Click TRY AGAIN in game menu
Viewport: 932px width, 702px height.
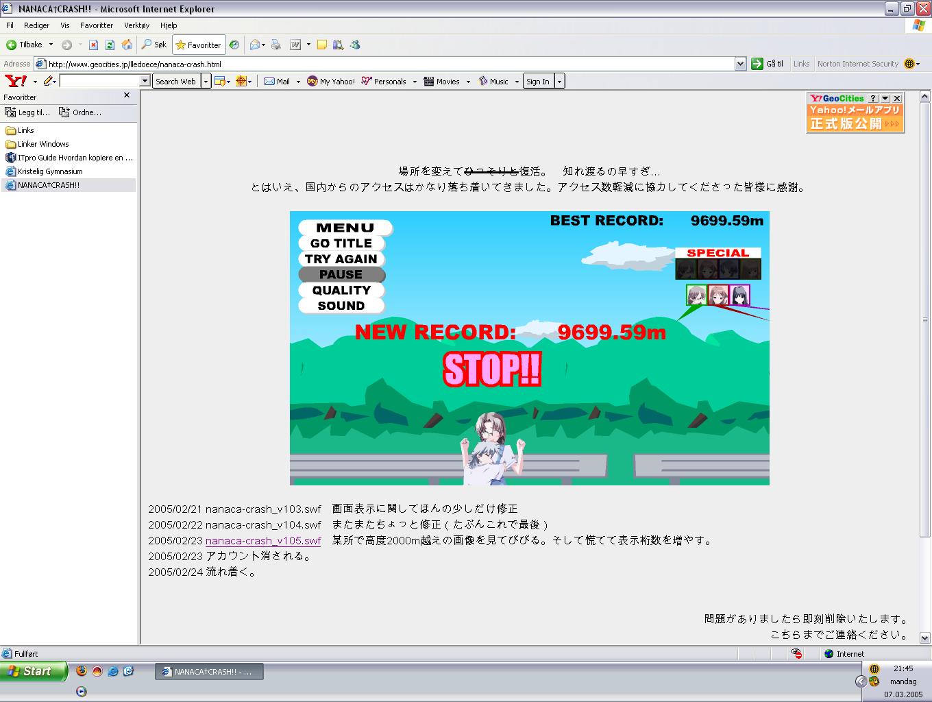pyautogui.click(x=341, y=259)
